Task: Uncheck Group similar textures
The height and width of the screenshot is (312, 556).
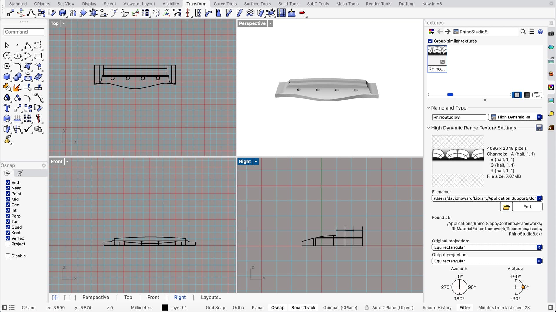Action: coord(430,41)
